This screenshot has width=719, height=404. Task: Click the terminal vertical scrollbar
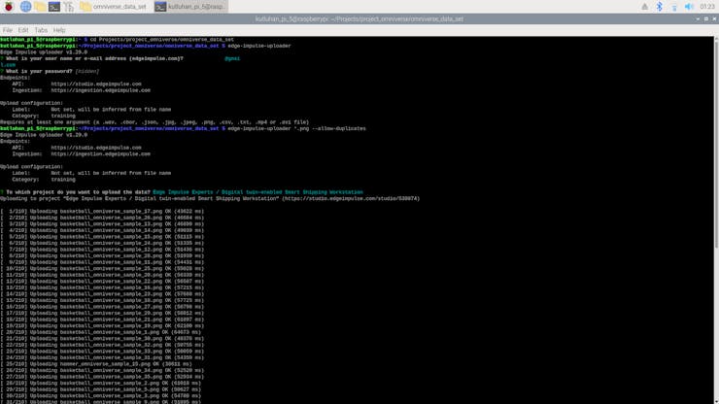[716, 142]
